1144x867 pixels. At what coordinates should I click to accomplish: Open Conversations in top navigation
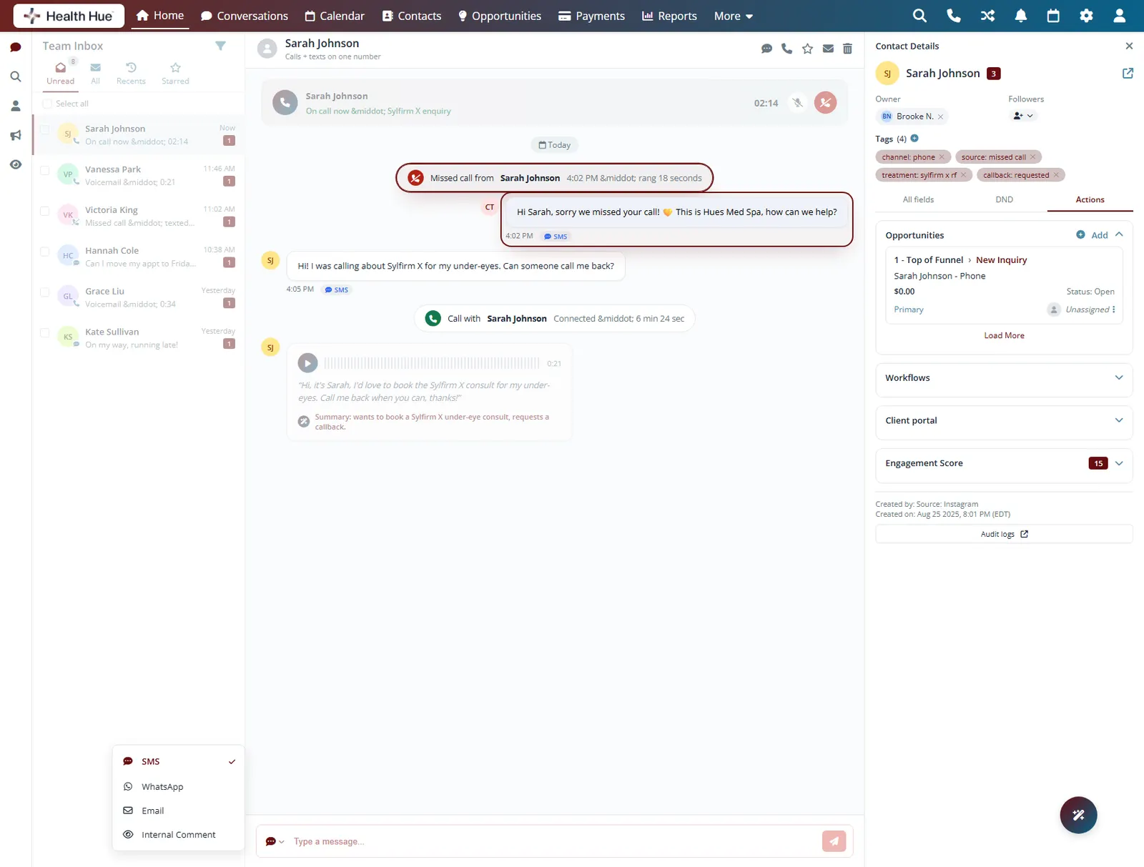click(x=245, y=16)
